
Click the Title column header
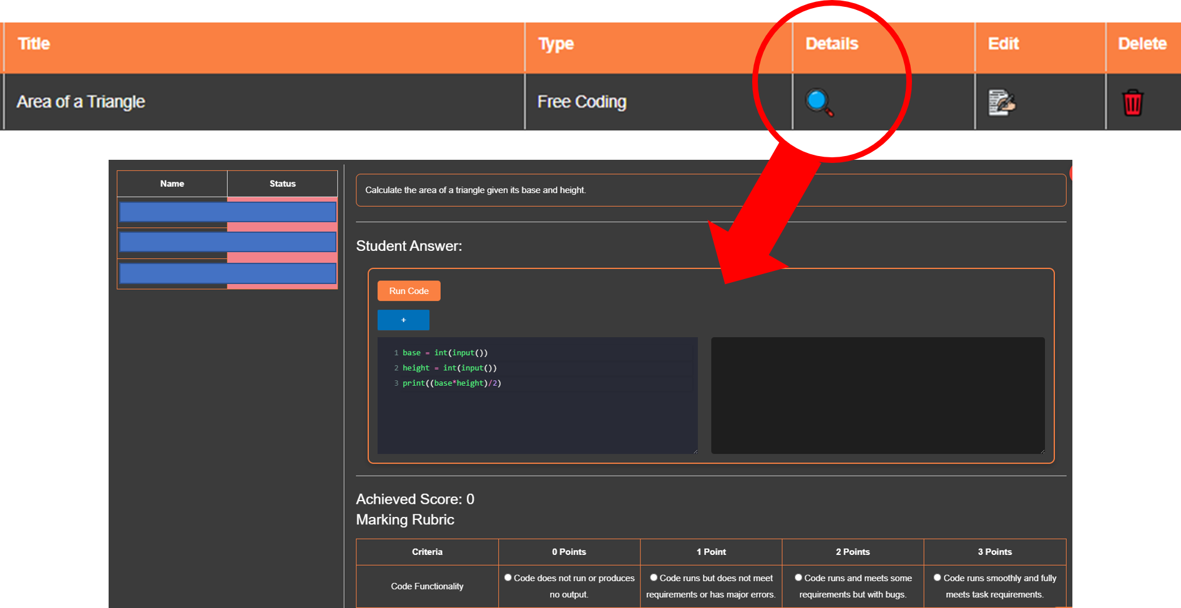coord(34,44)
